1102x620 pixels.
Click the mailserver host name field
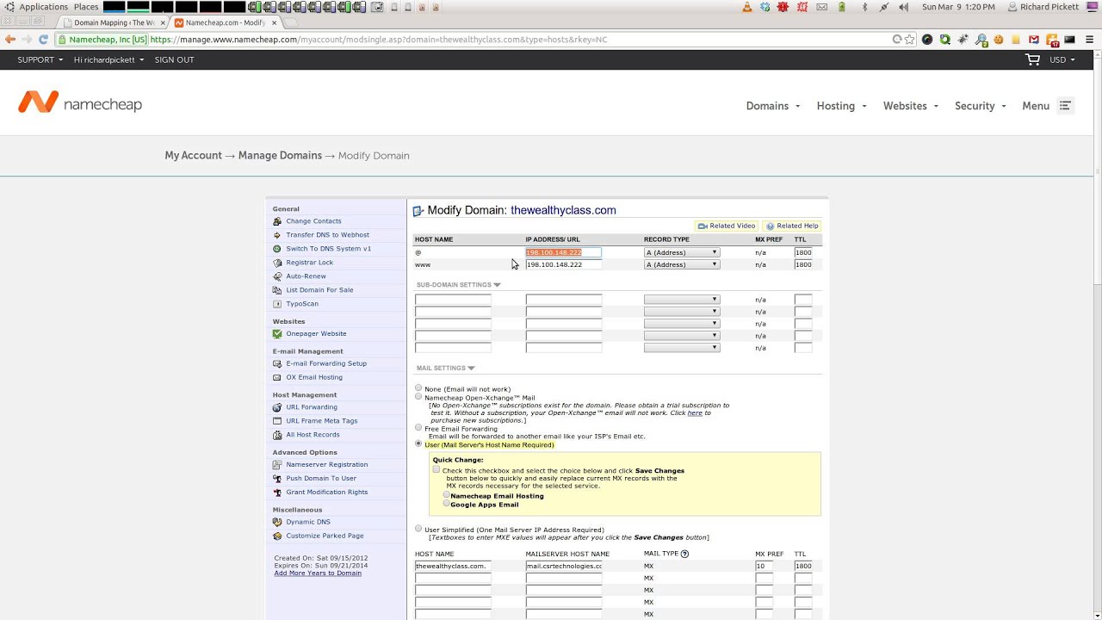click(x=563, y=566)
